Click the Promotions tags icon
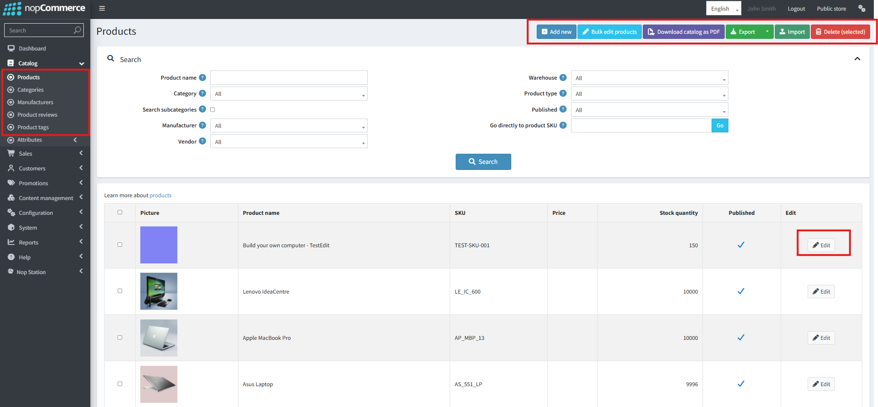The height and width of the screenshot is (407, 878). pyautogui.click(x=11, y=183)
